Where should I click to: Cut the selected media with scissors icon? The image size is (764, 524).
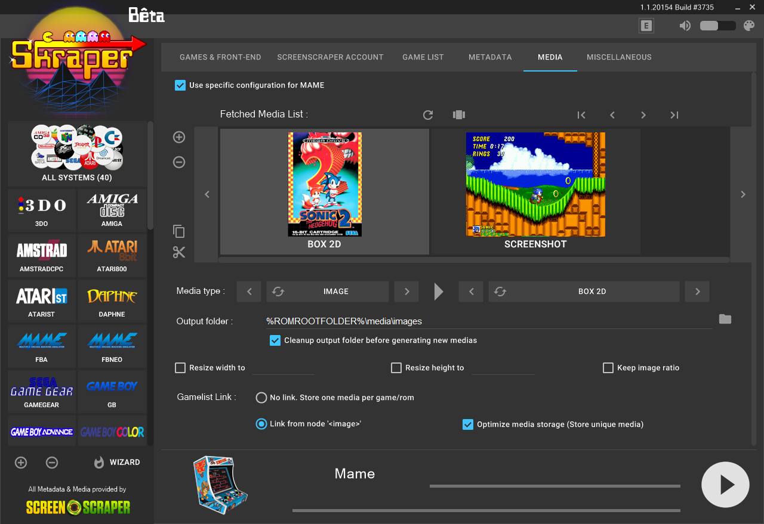pyautogui.click(x=178, y=252)
